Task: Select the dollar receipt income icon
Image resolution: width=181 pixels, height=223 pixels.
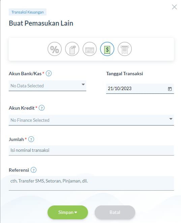Action: (x=107, y=49)
